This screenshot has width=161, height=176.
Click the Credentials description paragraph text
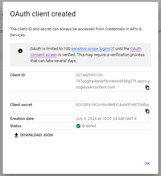click(76, 32)
